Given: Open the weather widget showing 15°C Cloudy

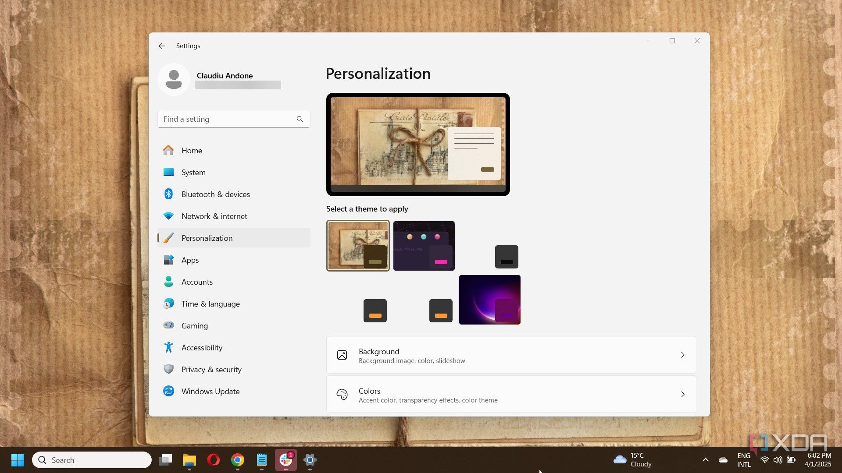Looking at the screenshot, I should pos(633,460).
